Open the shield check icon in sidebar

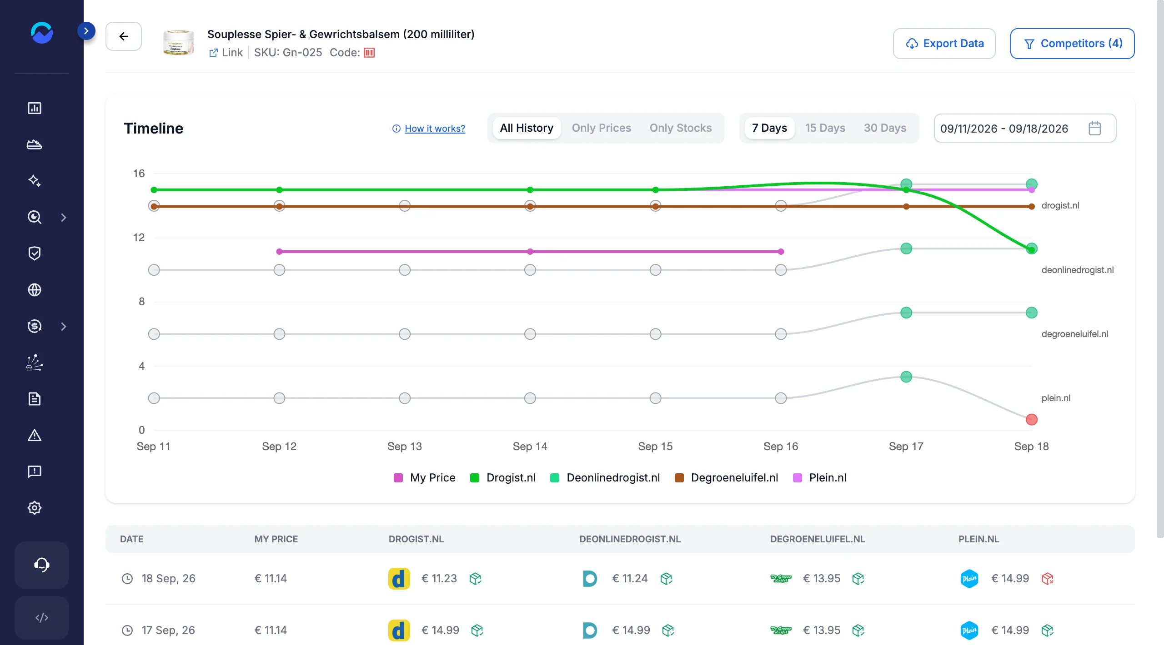click(x=35, y=253)
